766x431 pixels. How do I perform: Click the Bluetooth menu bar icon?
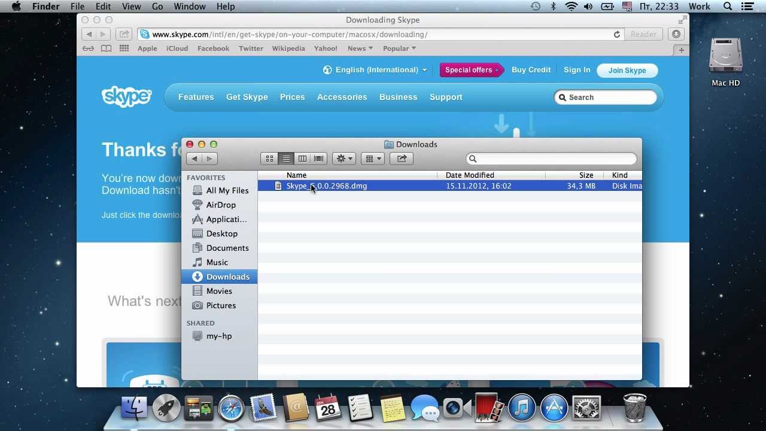pyautogui.click(x=553, y=7)
